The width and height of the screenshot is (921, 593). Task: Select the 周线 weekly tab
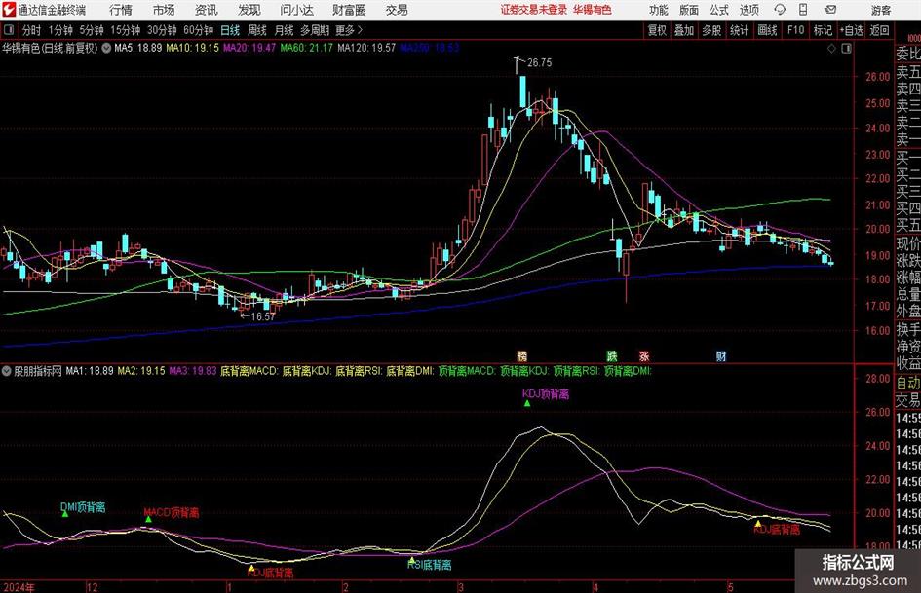(257, 30)
